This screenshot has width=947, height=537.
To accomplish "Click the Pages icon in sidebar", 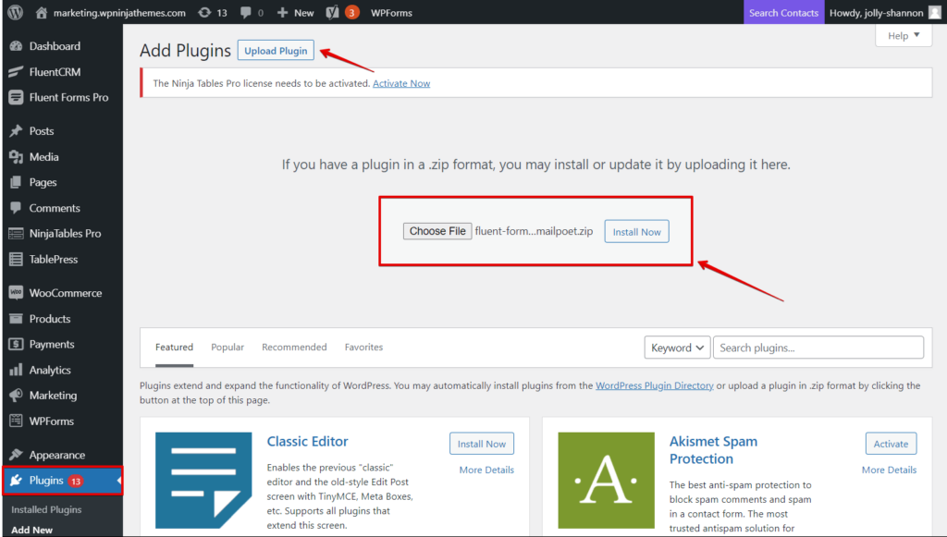I will [x=17, y=182].
